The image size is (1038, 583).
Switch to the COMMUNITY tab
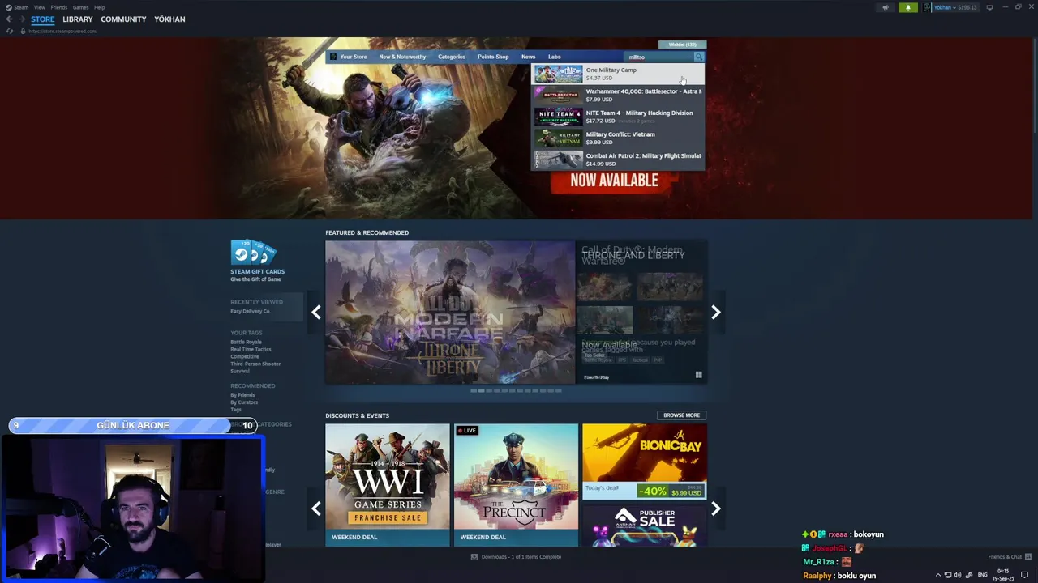(x=123, y=19)
